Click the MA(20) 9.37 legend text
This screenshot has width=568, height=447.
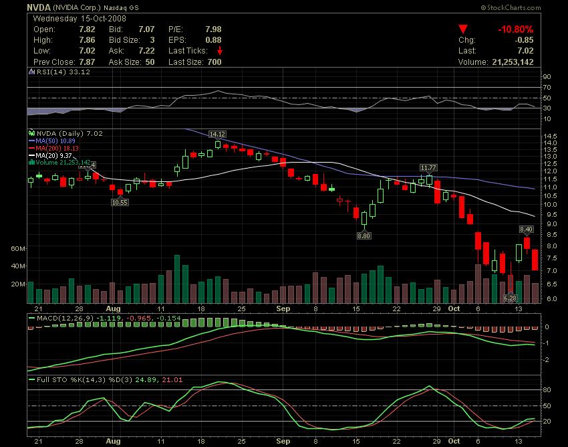[54, 155]
